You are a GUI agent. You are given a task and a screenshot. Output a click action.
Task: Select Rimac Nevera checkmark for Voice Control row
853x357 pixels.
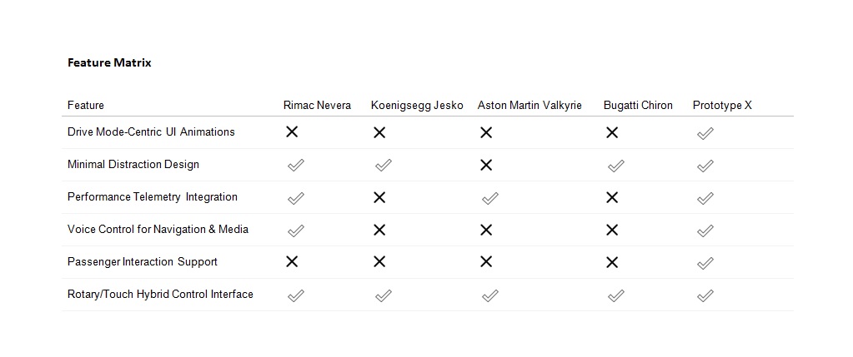(x=295, y=231)
